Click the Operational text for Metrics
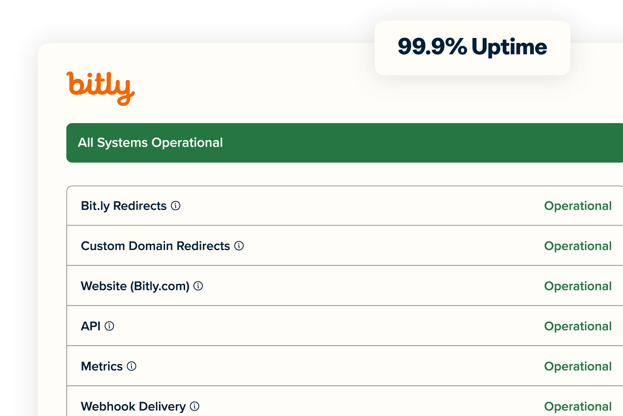 pyautogui.click(x=578, y=367)
